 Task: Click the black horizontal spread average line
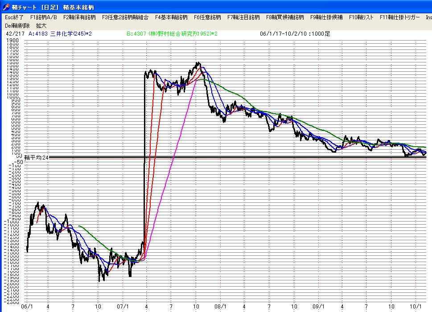[237, 157]
